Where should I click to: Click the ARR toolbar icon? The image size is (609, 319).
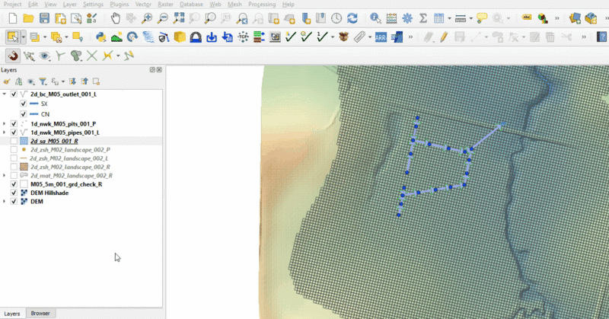(381, 37)
